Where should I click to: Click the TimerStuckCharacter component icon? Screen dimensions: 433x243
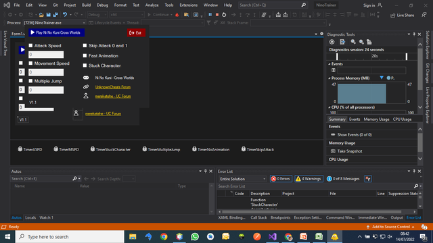[93, 149]
